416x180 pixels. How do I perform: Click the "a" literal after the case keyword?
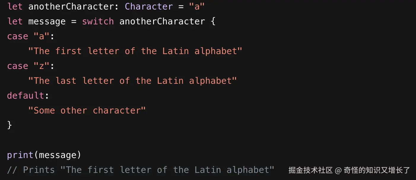pos(42,36)
